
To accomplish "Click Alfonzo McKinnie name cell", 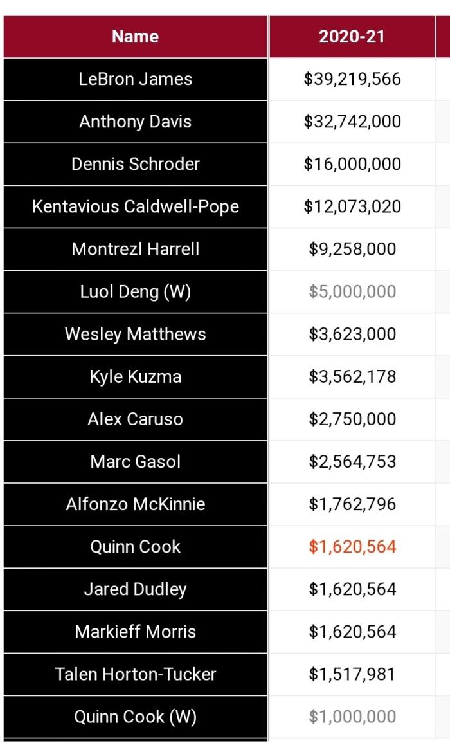I will pos(136,504).
